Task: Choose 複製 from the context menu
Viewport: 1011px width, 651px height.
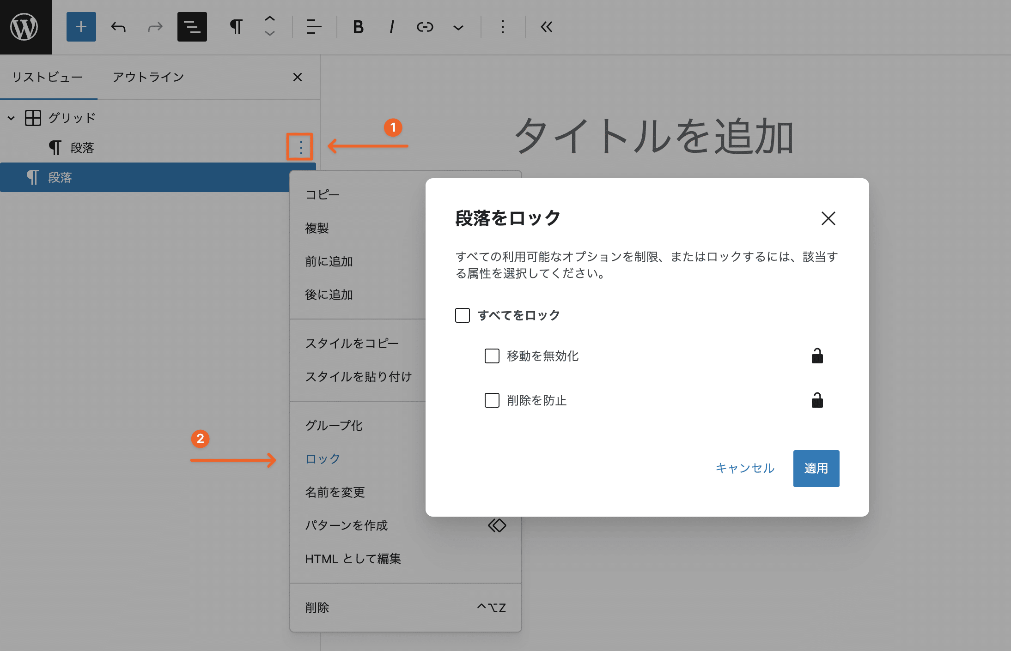Action: (317, 228)
